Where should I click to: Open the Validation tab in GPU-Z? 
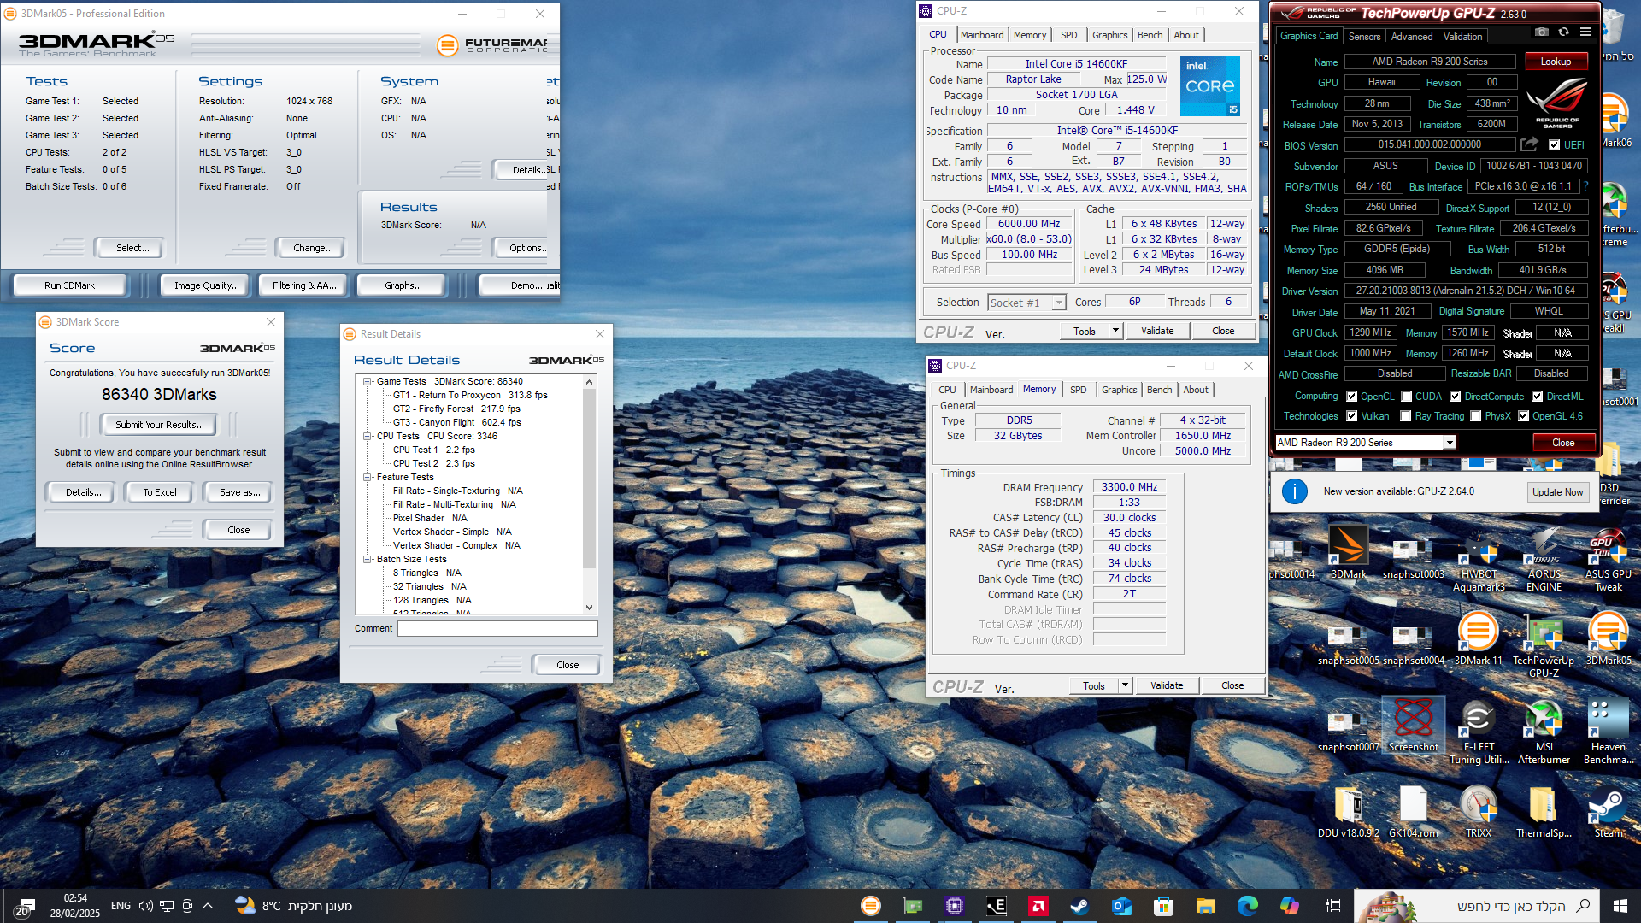1462,37
